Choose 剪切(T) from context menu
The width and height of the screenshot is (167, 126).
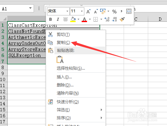tap(76, 35)
